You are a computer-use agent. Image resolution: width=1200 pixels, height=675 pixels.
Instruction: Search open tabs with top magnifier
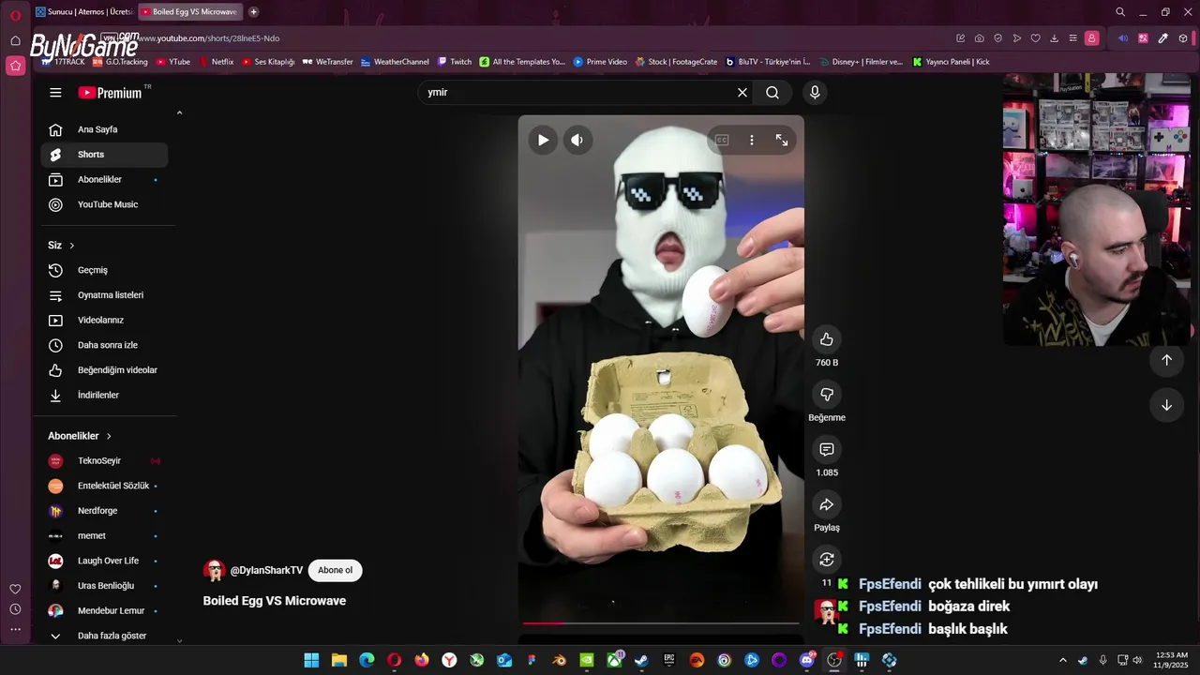tap(1120, 12)
